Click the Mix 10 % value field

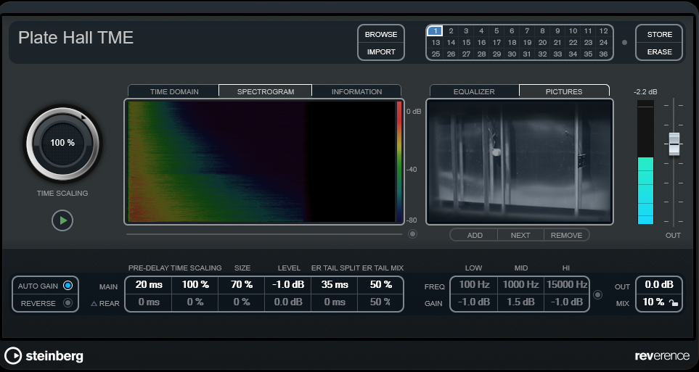[653, 302]
